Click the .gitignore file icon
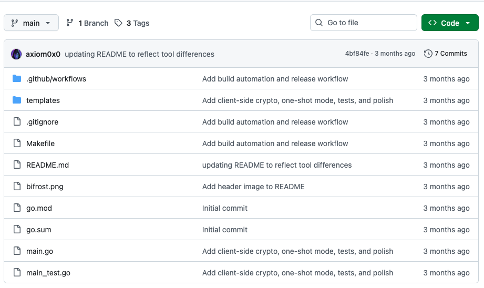Screen dimensions: 484x288 [17, 121]
